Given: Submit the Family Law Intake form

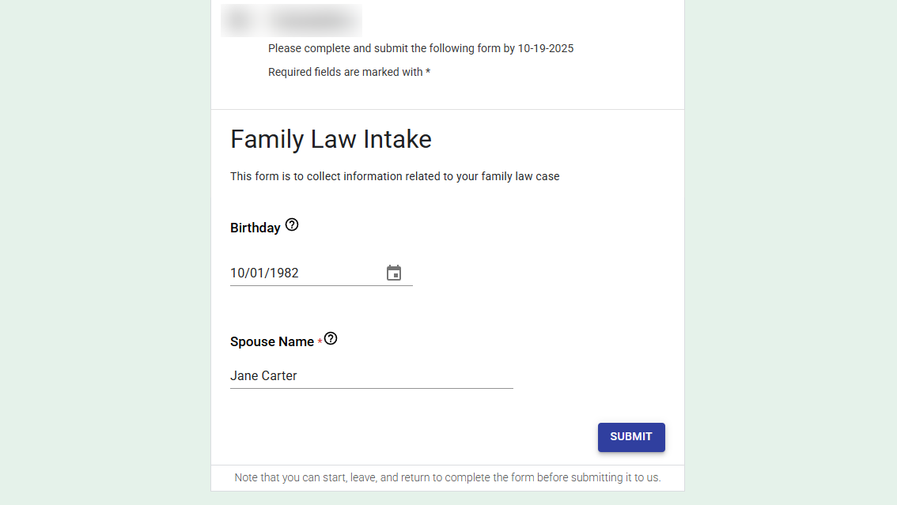Looking at the screenshot, I should click(631, 436).
